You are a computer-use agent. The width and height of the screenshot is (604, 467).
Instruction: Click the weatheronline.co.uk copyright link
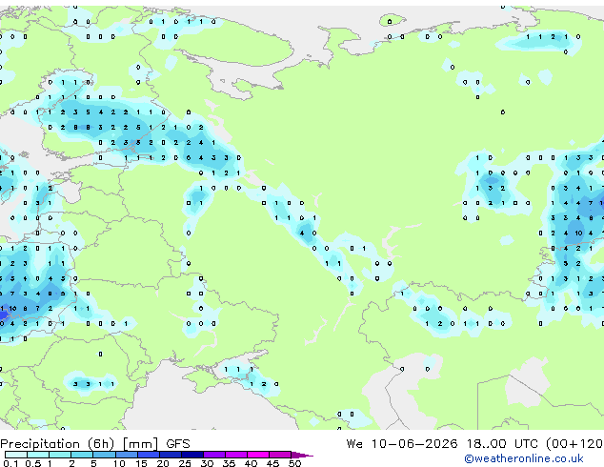coord(523,458)
